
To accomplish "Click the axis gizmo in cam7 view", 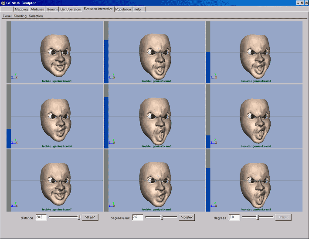I will (x=14, y=205).
